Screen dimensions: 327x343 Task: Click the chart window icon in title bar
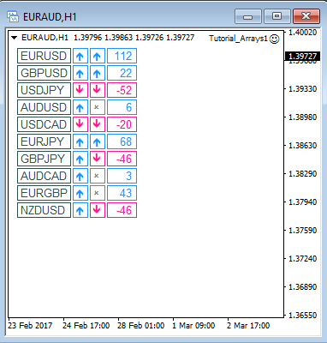pos(13,17)
